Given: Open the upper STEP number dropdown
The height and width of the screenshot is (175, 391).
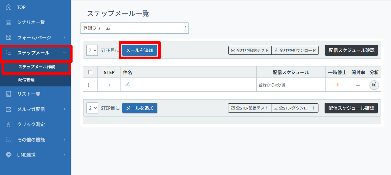Looking at the screenshot, I should point(92,50).
